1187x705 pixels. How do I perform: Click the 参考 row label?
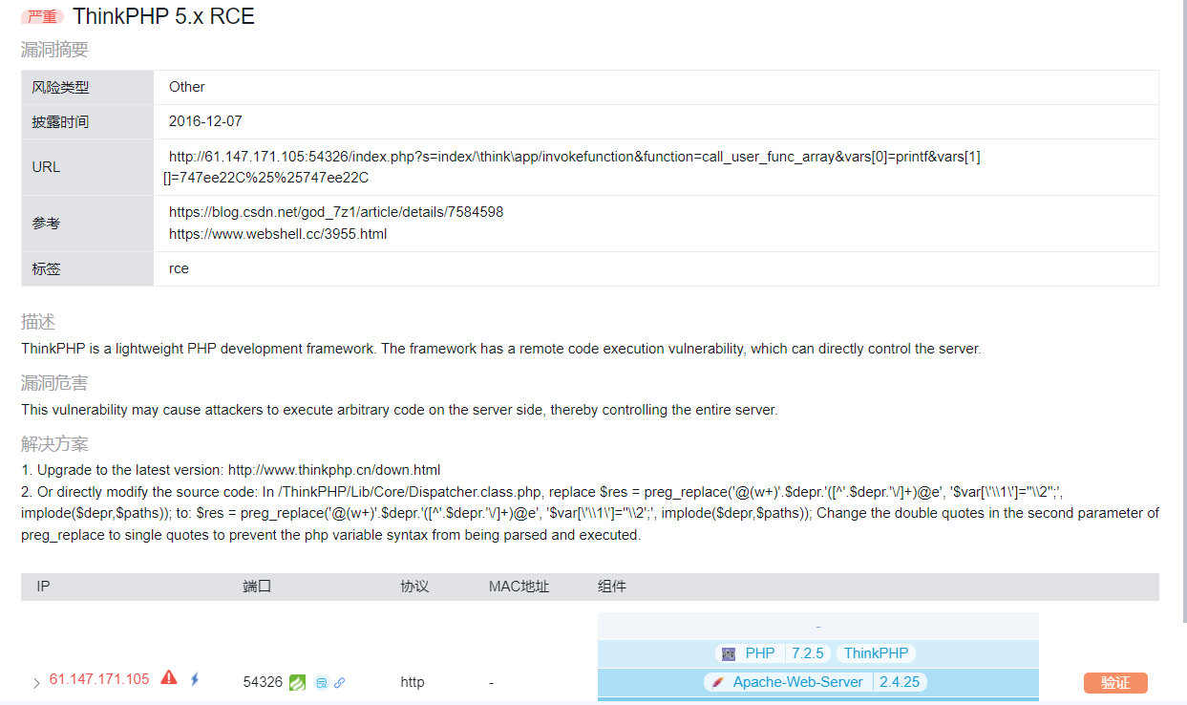tap(46, 224)
